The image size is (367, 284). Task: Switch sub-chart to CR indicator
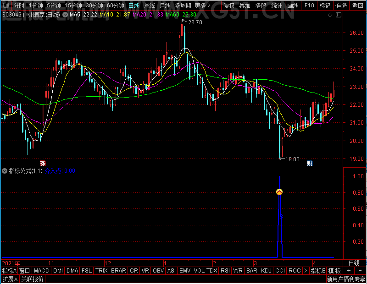coord(134,271)
